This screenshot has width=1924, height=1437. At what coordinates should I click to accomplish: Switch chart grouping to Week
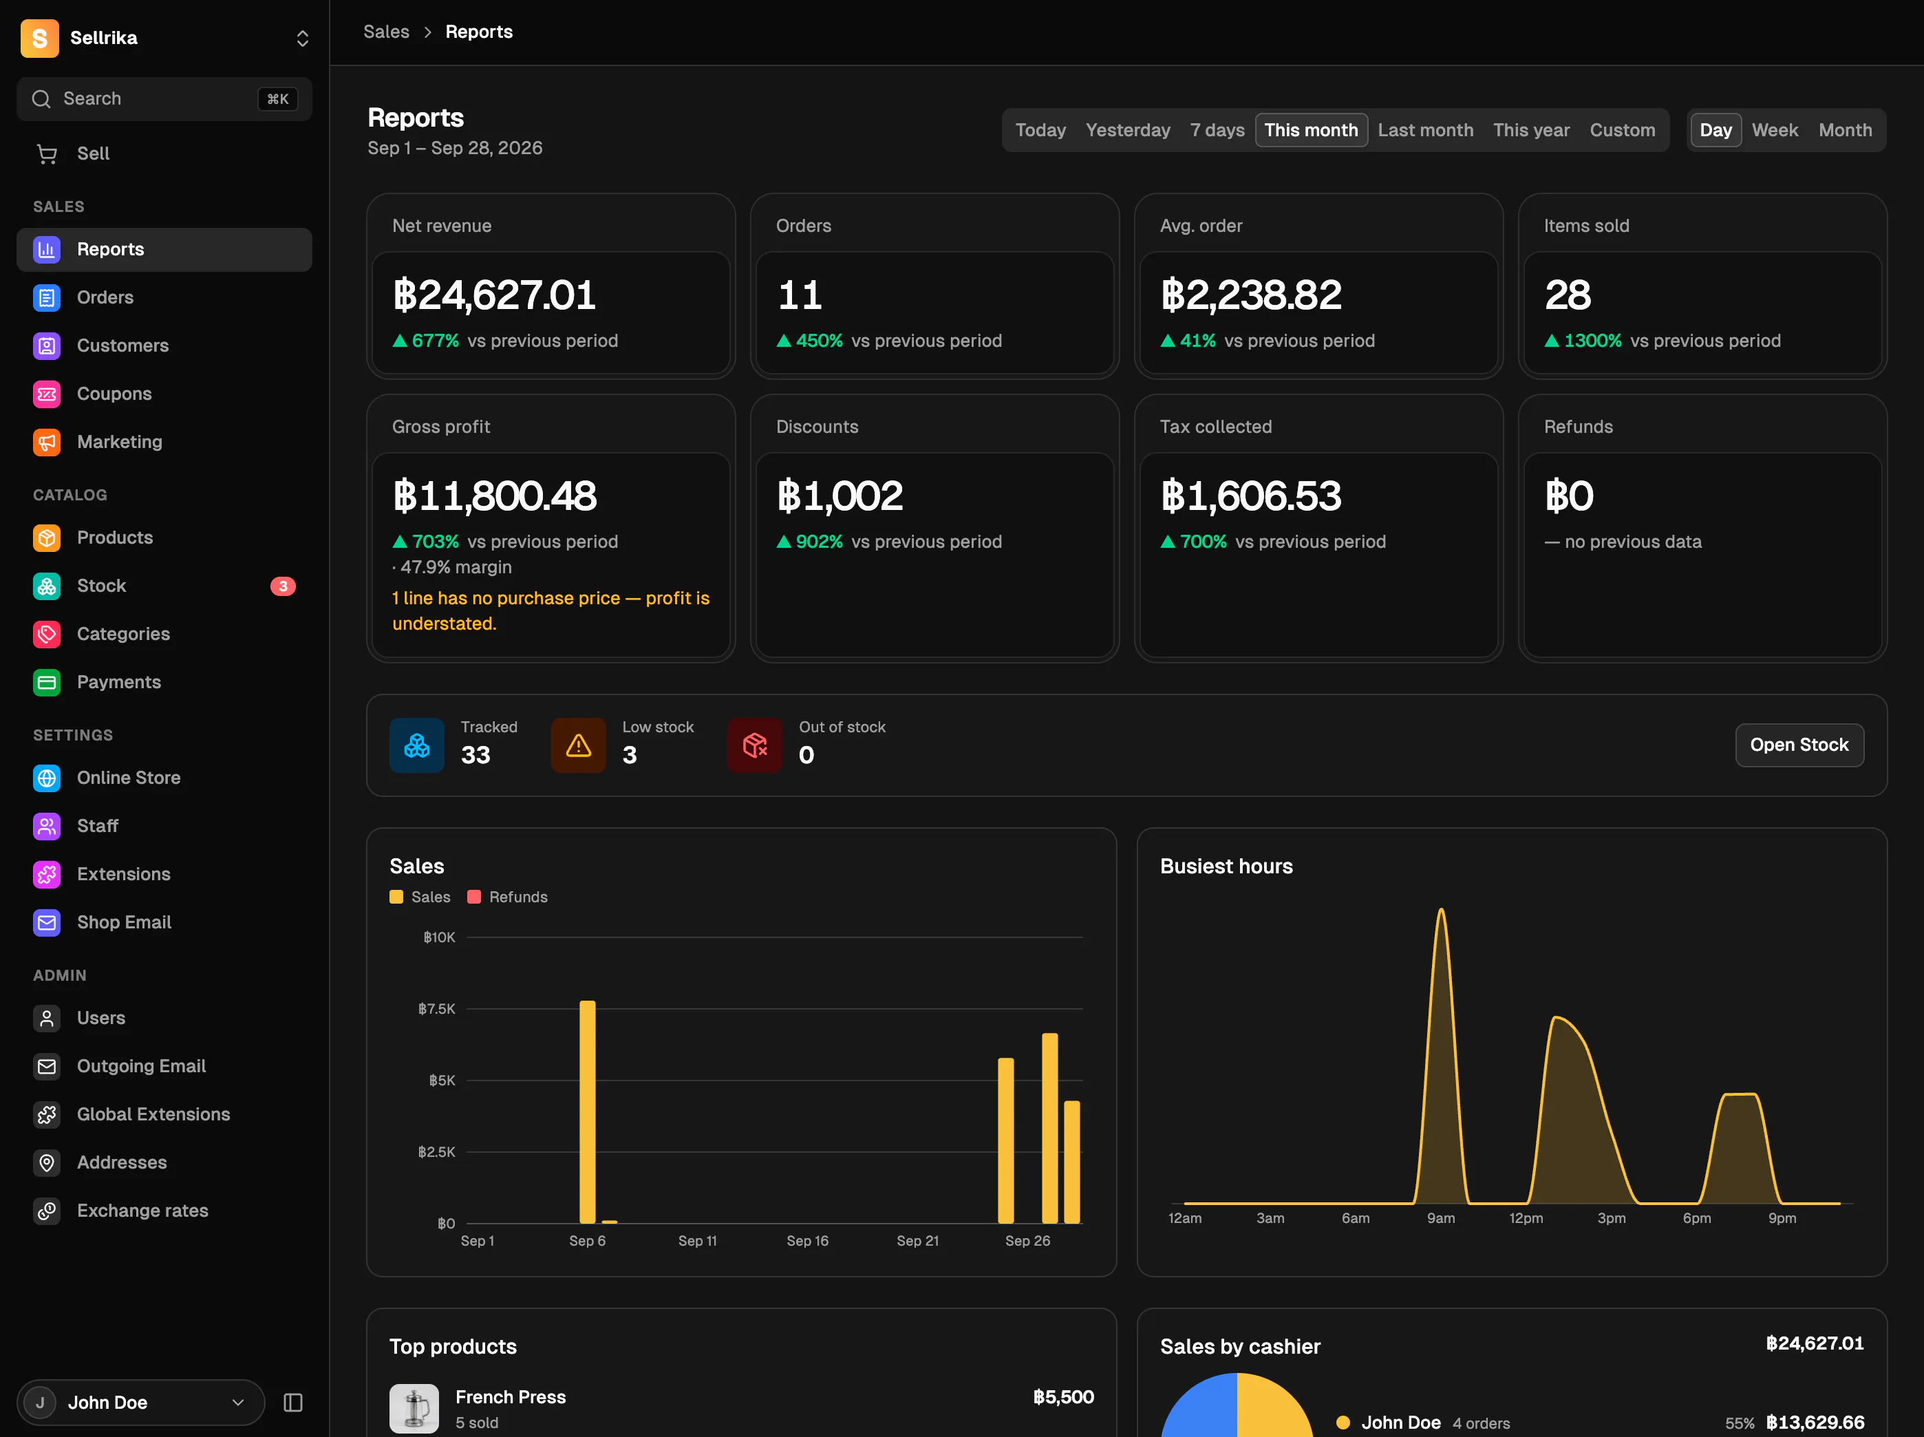point(1775,131)
